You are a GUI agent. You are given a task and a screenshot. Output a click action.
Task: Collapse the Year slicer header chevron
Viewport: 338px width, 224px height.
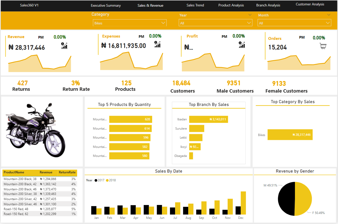click(250, 15)
